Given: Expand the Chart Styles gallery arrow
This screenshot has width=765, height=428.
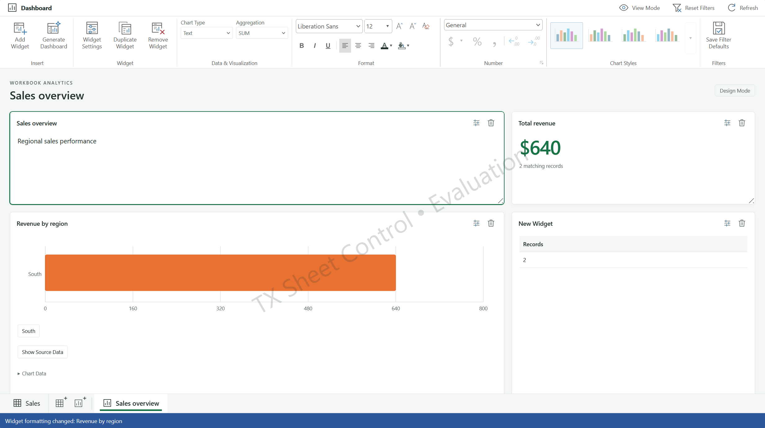Looking at the screenshot, I should pyautogui.click(x=690, y=38).
